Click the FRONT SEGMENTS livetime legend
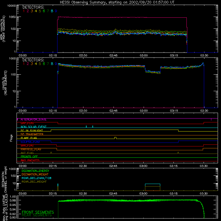221x221 pixels. [x=38, y=212]
